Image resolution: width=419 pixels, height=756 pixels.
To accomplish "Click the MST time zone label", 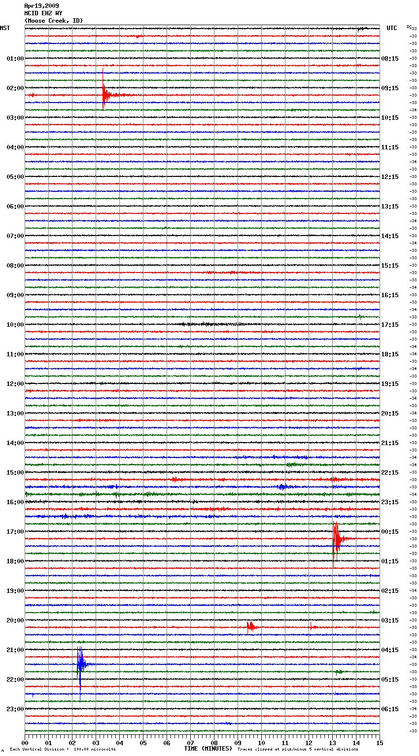I will 5,28.
